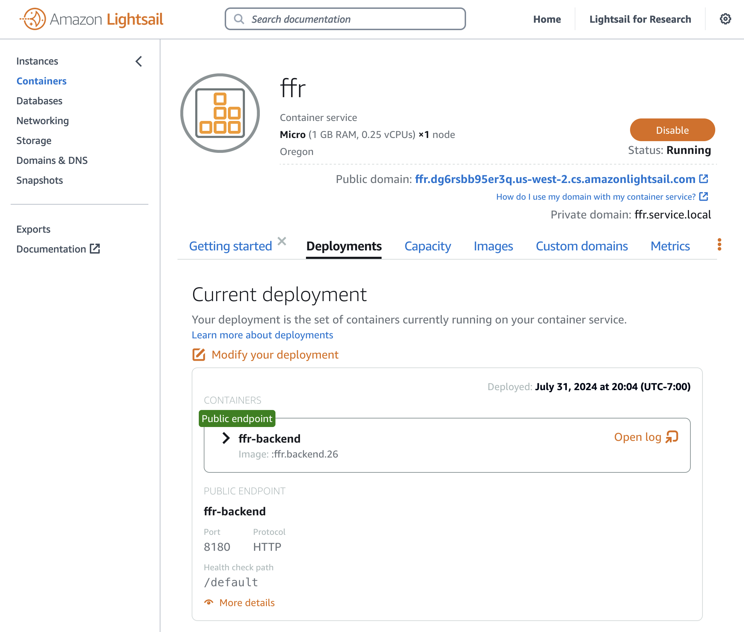Open Lightsail for Research

(x=640, y=19)
